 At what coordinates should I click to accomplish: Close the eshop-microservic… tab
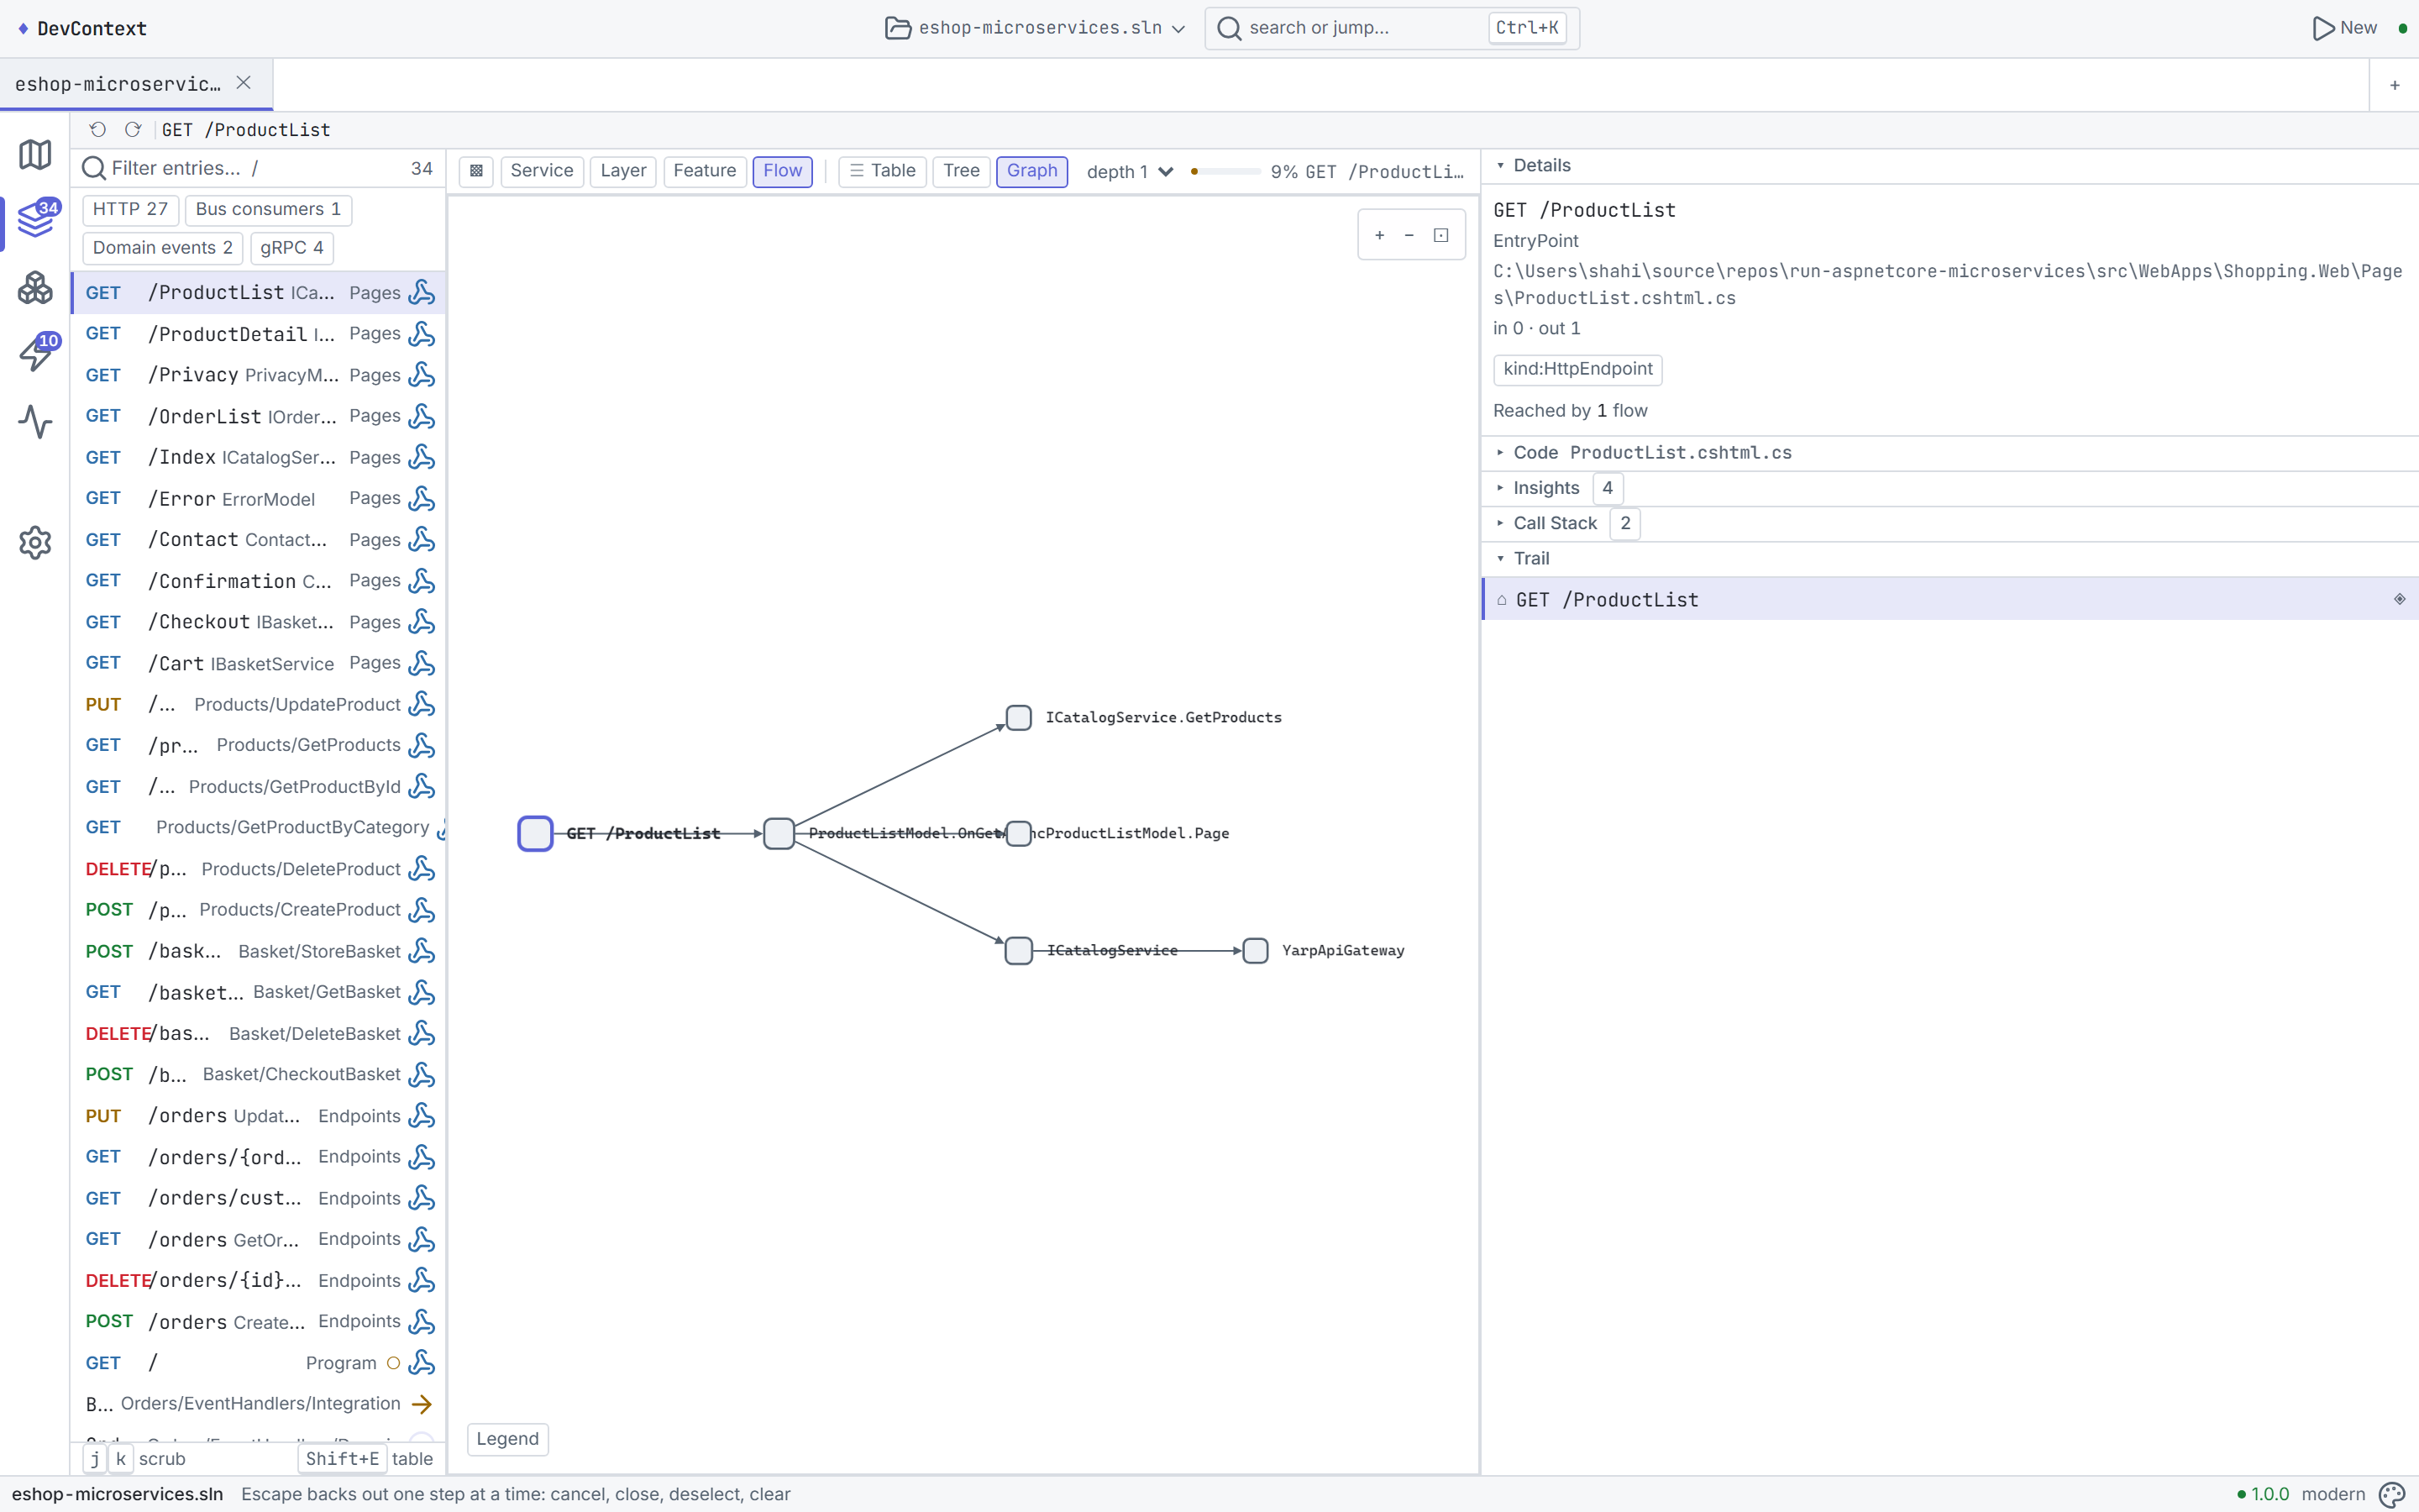(x=244, y=83)
